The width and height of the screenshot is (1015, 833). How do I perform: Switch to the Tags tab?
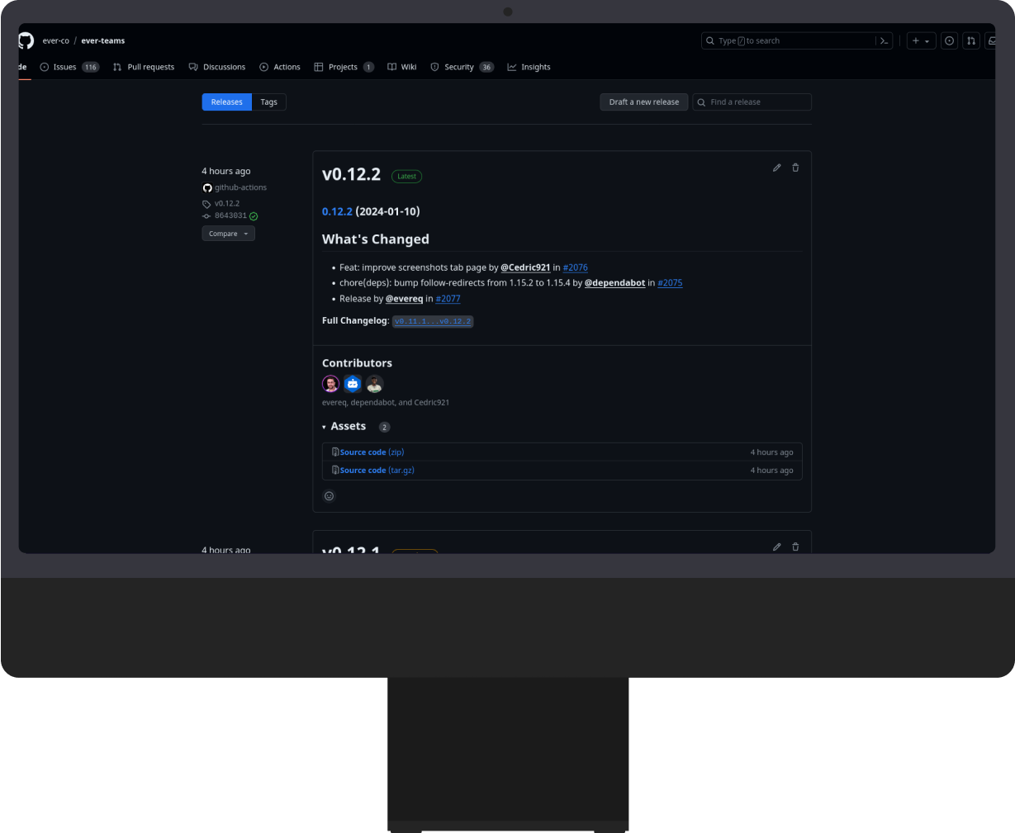click(x=268, y=102)
